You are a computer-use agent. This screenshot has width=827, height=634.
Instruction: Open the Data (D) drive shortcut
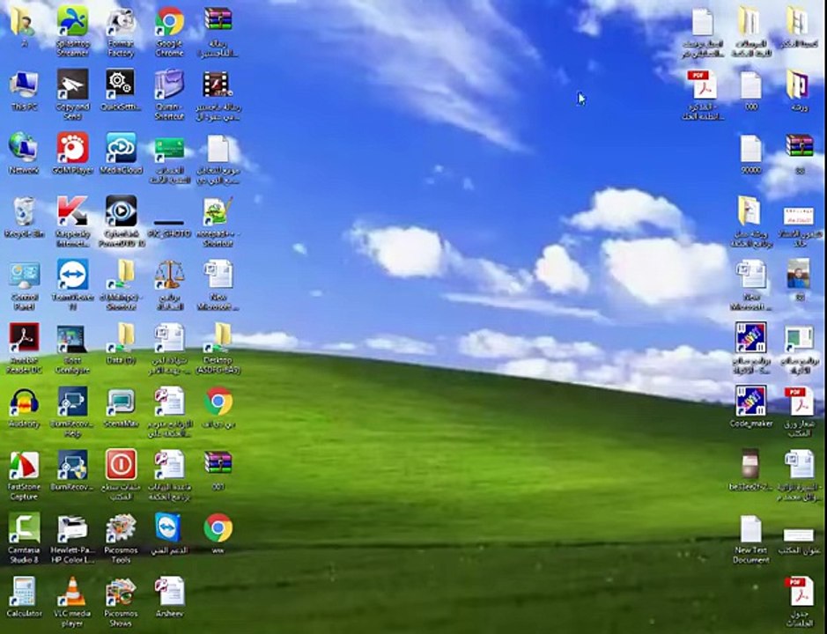[x=121, y=343]
